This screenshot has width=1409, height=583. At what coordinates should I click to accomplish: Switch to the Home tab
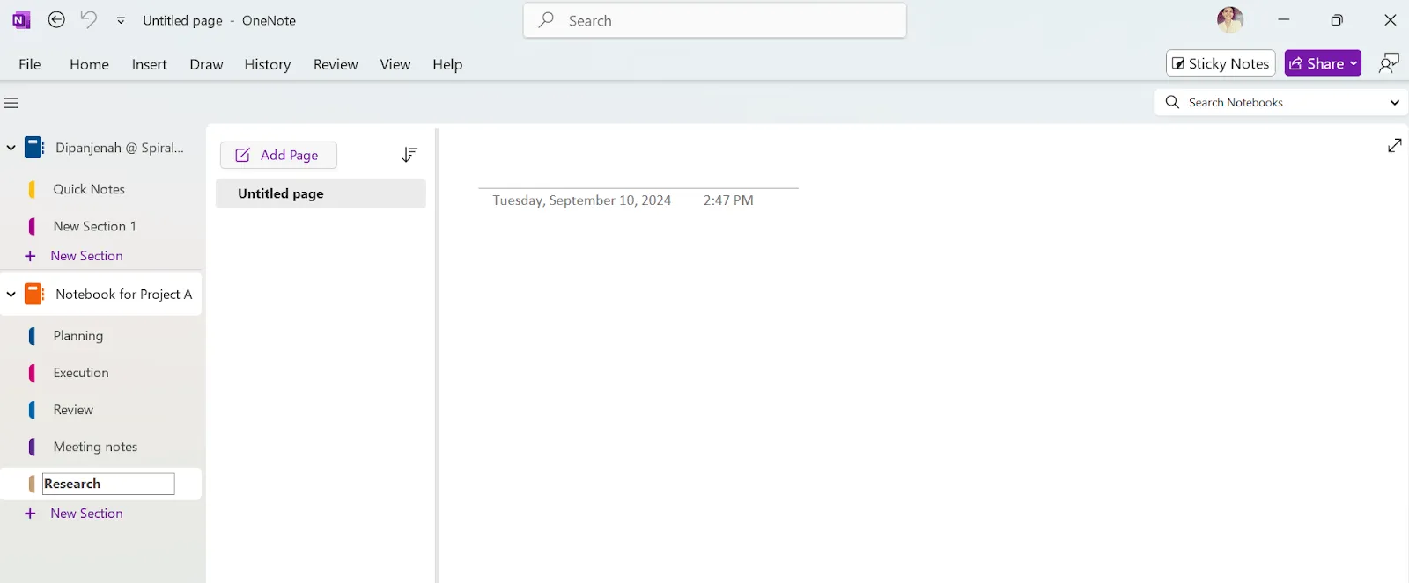[89, 64]
